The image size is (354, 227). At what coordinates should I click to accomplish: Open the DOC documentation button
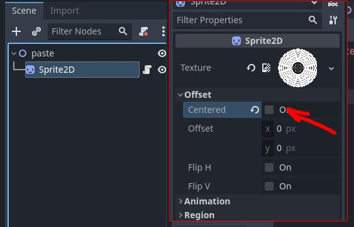click(333, 4)
